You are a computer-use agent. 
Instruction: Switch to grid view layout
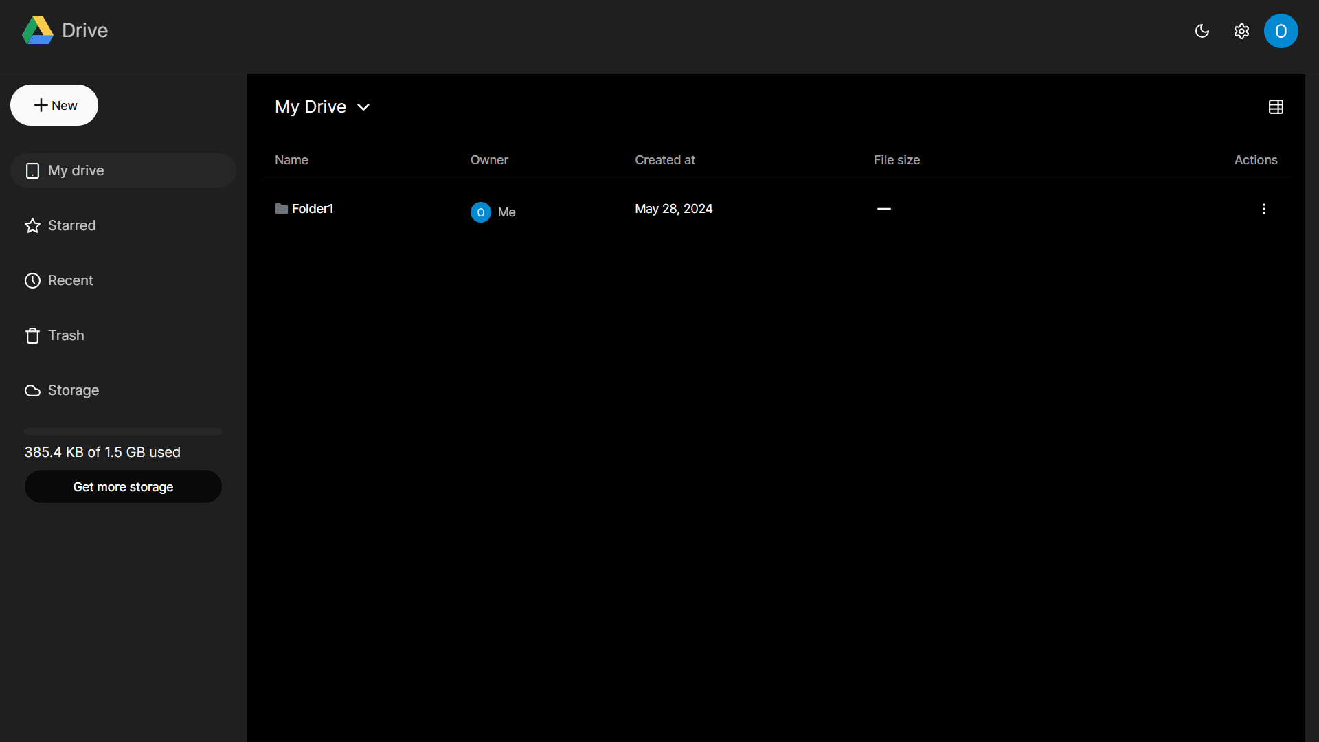[1276, 106]
